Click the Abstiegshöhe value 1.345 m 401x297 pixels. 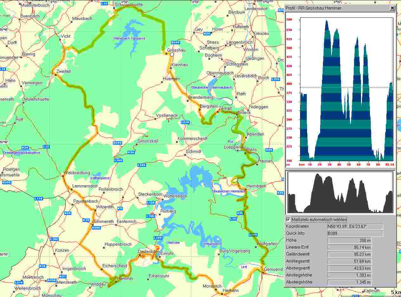pos(349,282)
